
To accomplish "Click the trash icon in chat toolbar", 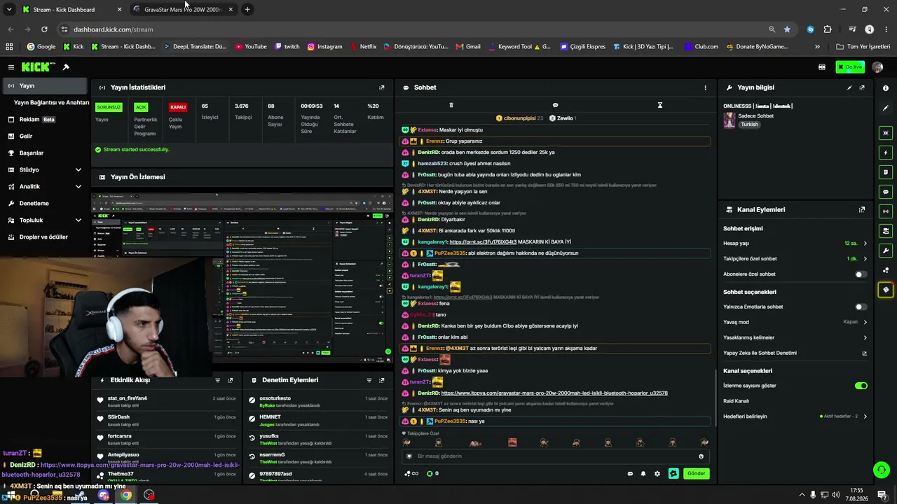I will (x=451, y=105).
